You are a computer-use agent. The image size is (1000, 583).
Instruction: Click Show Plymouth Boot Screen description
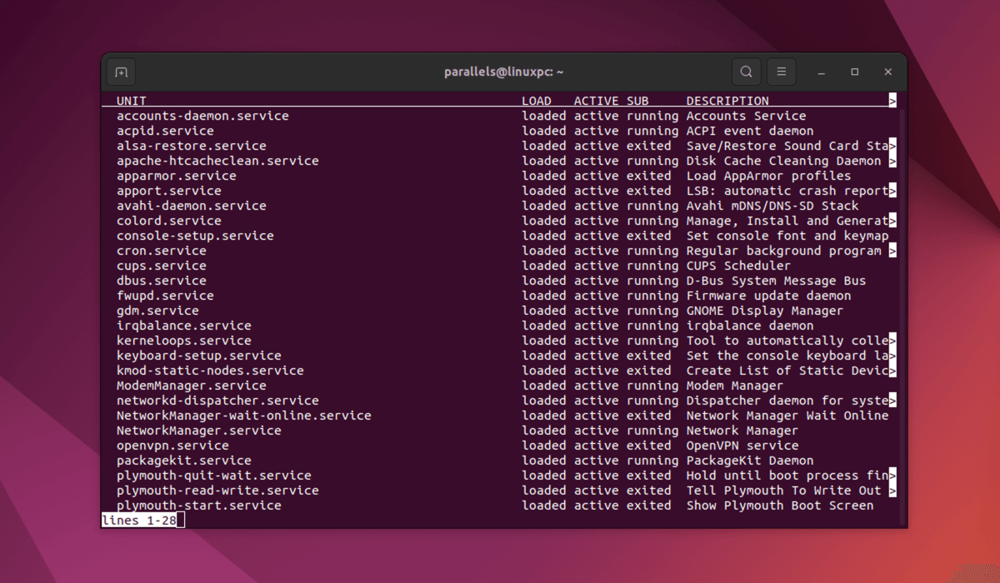[x=780, y=506]
